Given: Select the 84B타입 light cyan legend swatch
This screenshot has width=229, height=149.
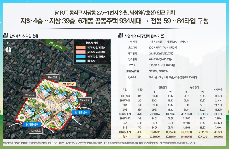Looking at the screenshot, I should point(81,61).
